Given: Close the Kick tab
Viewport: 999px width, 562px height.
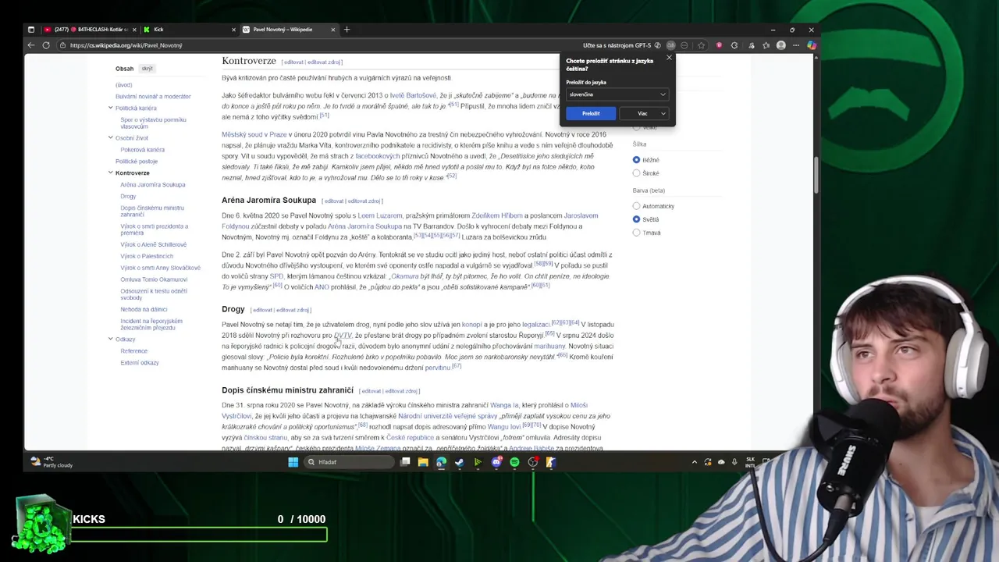Looking at the screenshot, I should point(233,30).
